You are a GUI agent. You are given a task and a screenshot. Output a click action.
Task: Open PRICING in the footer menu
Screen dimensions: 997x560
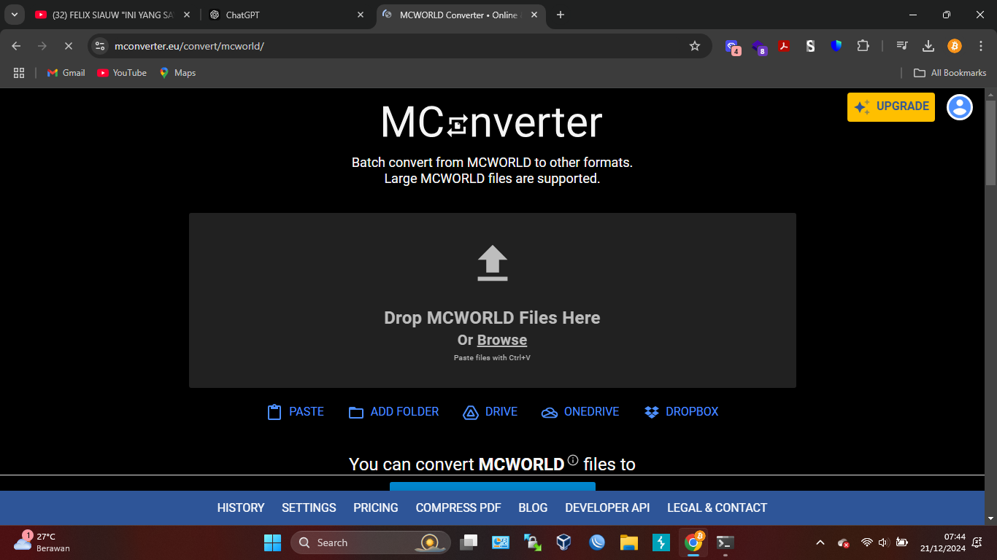click(376, 507)
